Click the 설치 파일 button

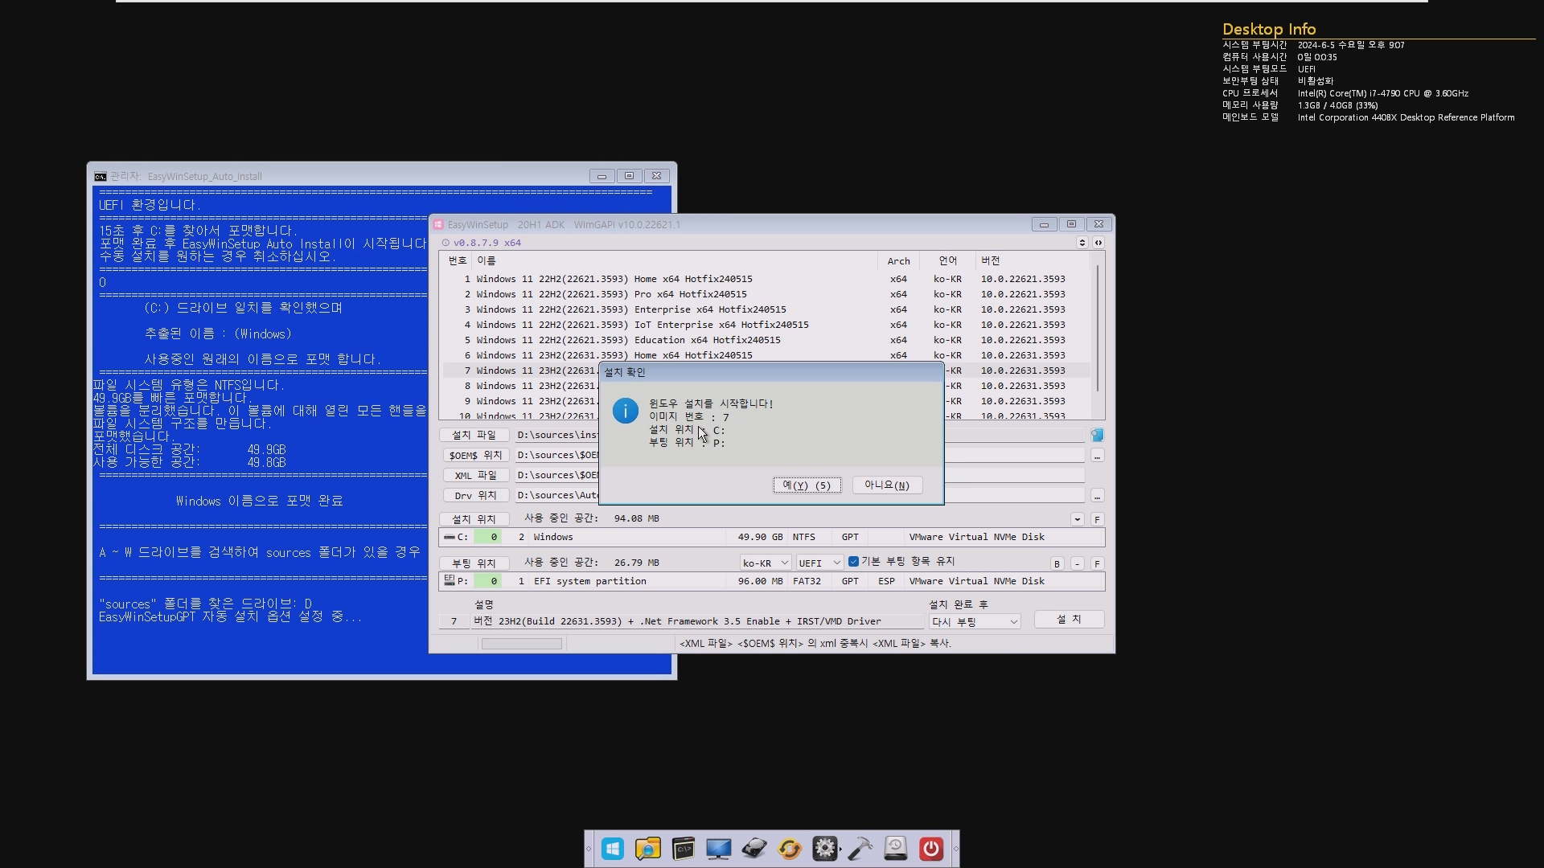(x=474, y=435)
